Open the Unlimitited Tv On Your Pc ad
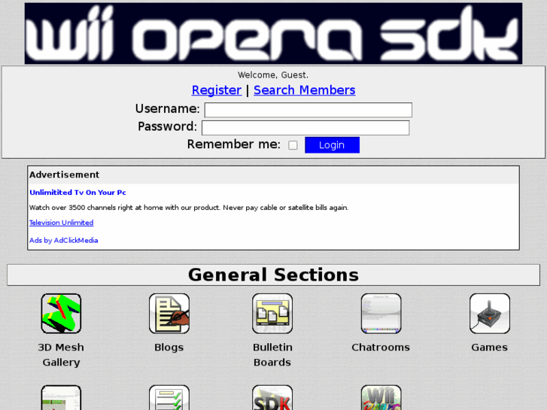Image resolution: width=547 pixels, height=410 pixels. point(77,193)
